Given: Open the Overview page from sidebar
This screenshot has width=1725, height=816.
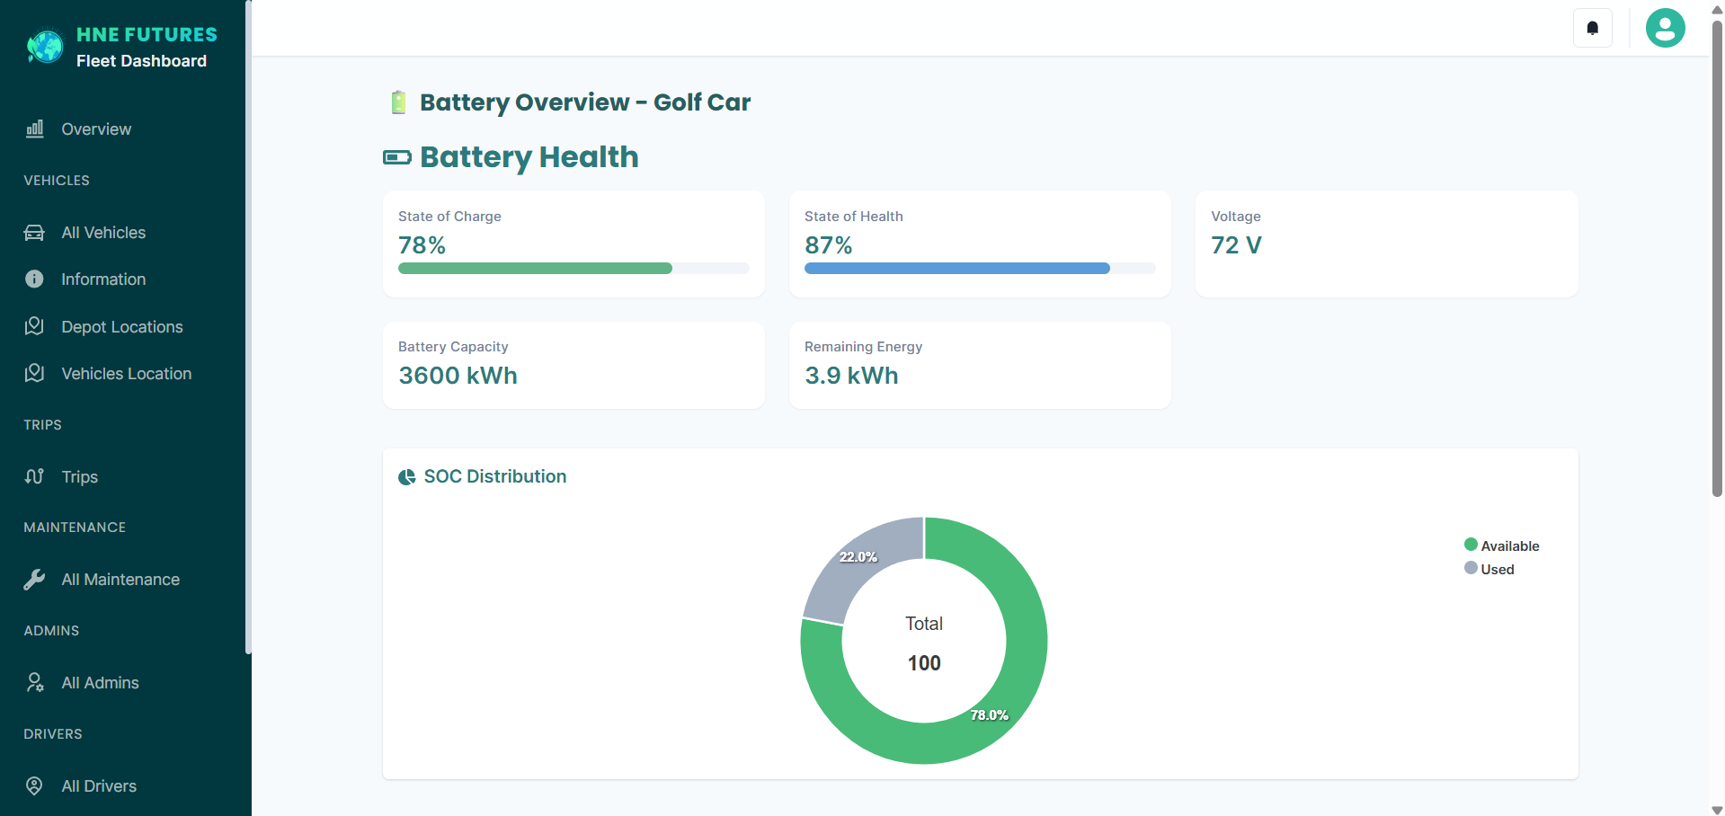Looking at the screenshot, I should (x=95, y=129).
